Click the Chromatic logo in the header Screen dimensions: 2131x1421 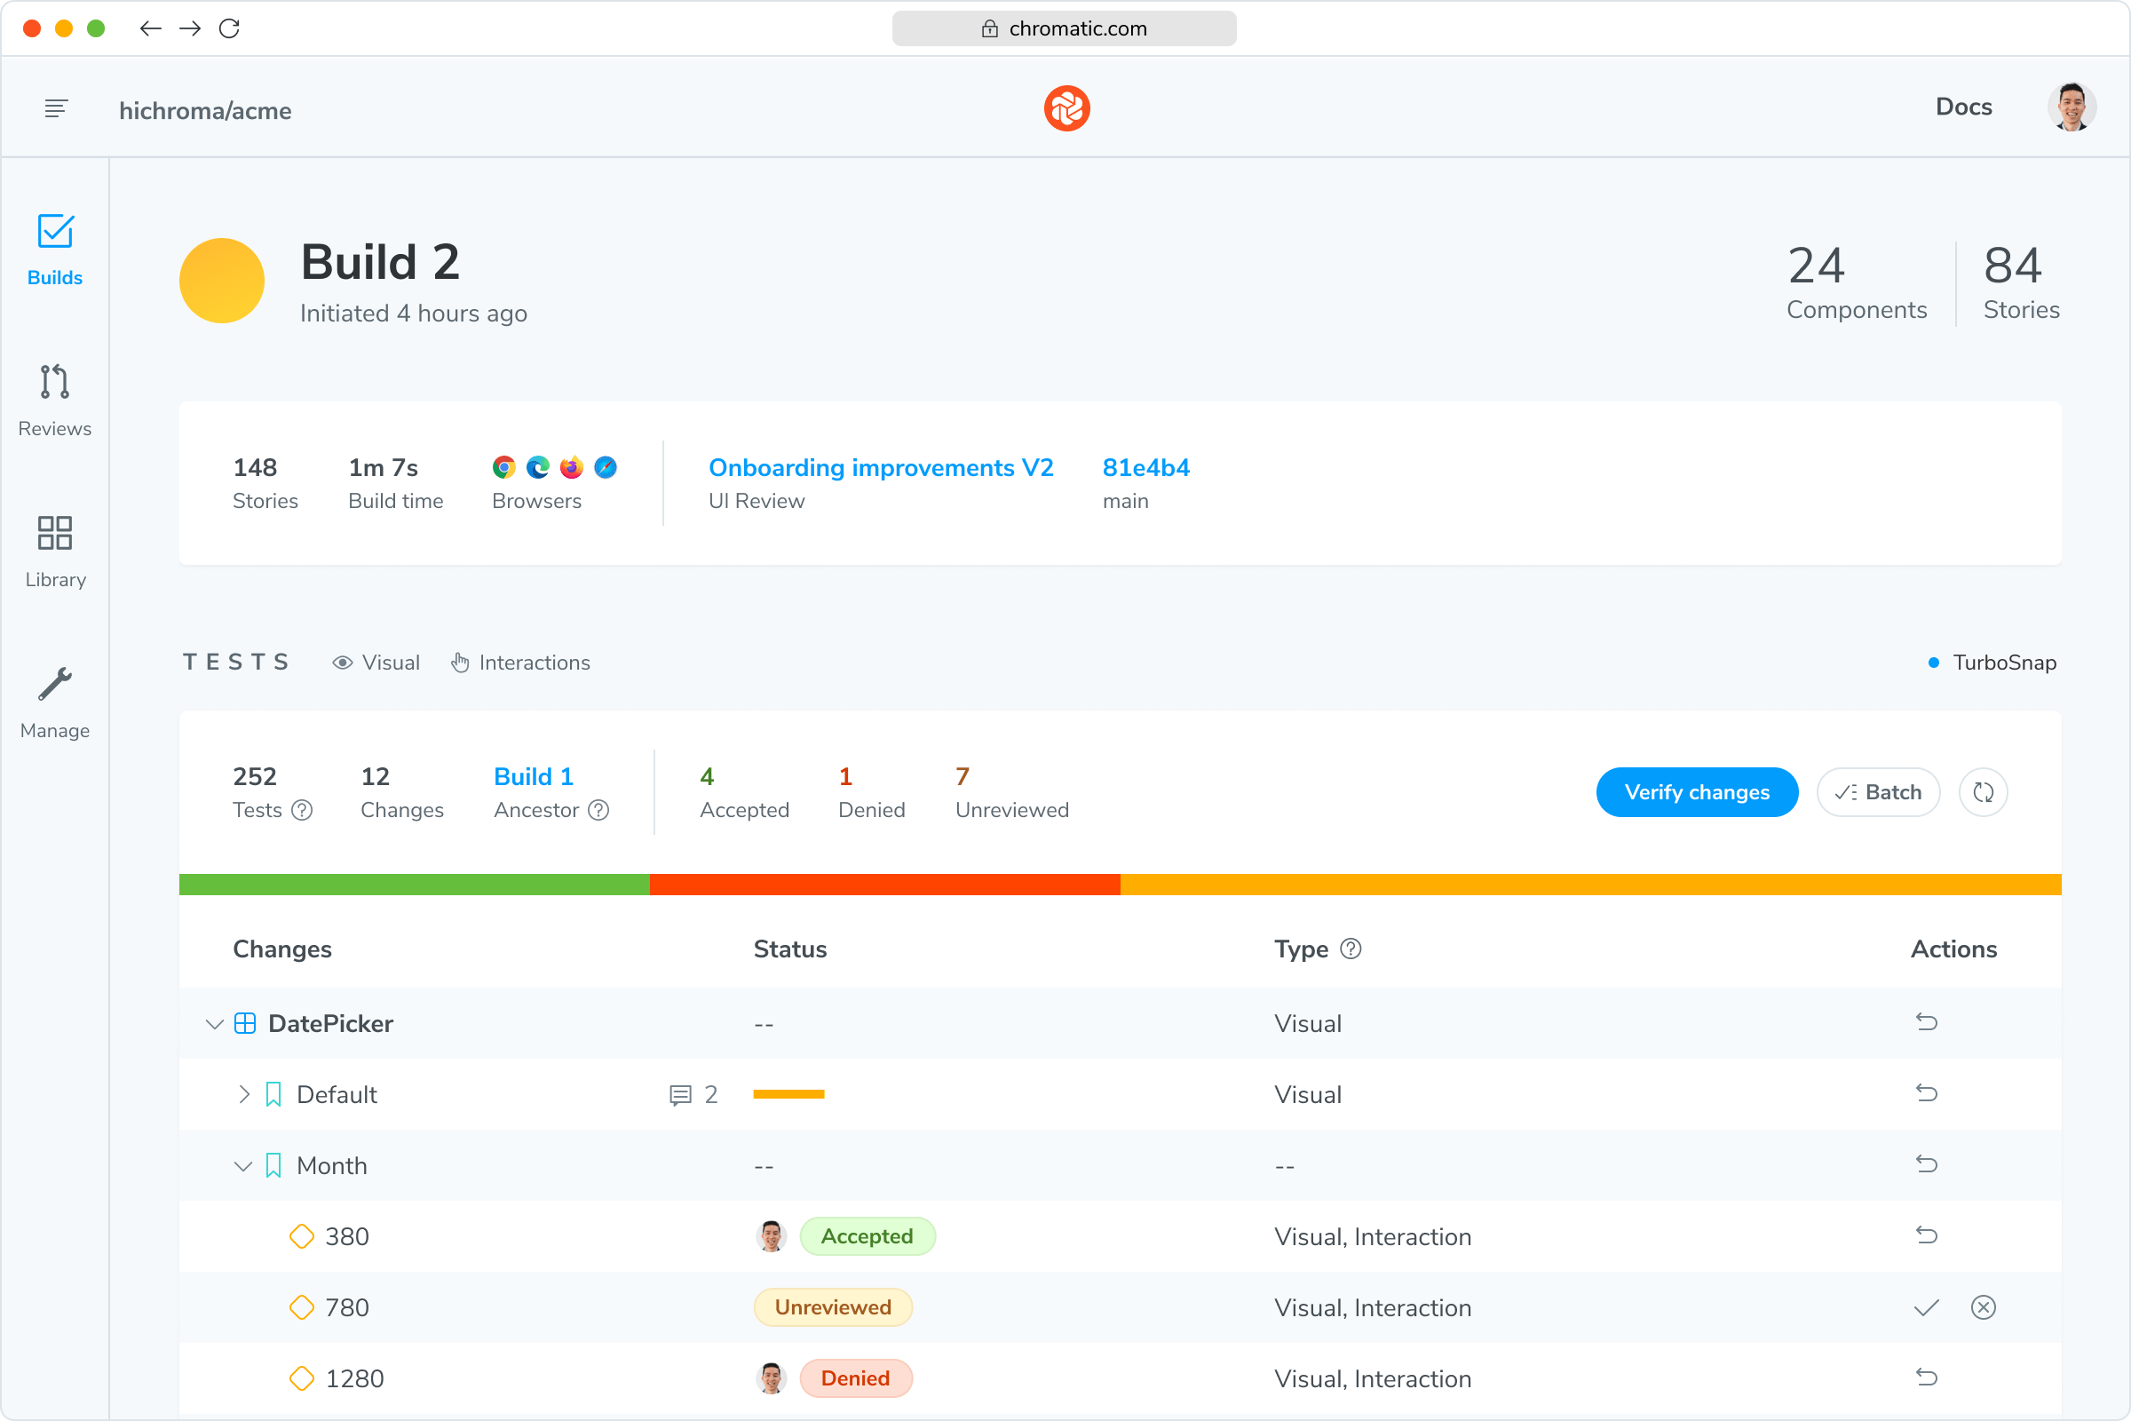1064,107
